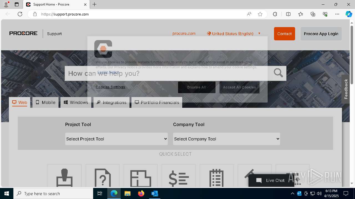Click the Windows taskbar search box
The image size is (355, 199).
coord(53,193)
